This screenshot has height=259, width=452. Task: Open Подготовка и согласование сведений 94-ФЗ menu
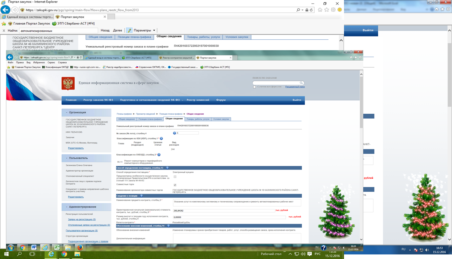click(x=150, y=100)
